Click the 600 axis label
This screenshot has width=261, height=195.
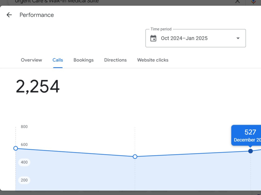tap(24, 145)
